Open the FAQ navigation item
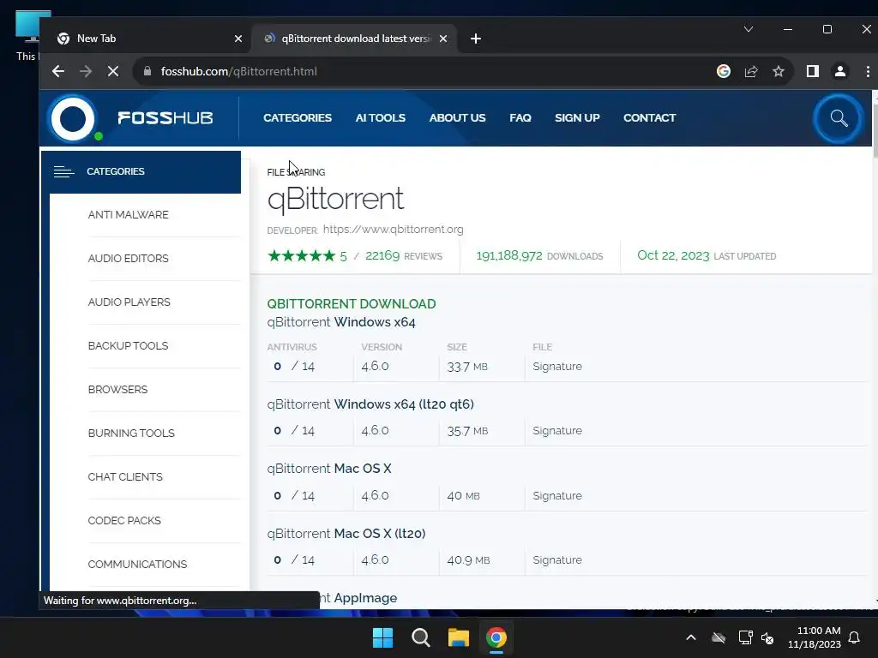 (x=520, y=118)
